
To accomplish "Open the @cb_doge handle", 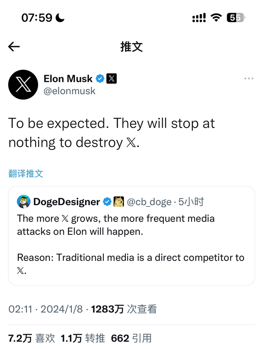I will (x=149, y=202).
